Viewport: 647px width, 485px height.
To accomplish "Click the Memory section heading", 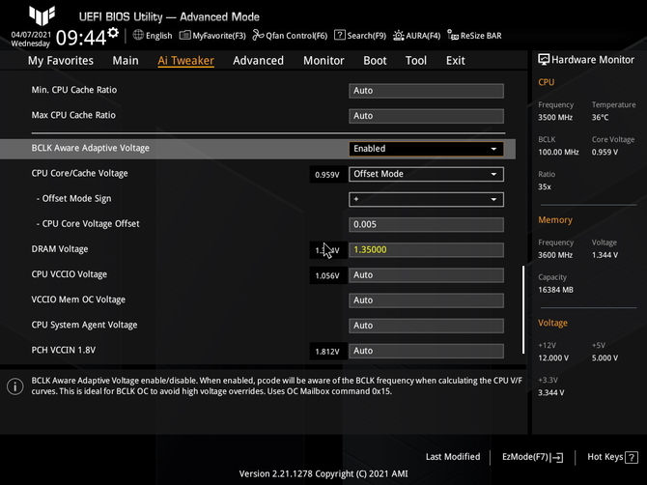I will coord(555,220).
